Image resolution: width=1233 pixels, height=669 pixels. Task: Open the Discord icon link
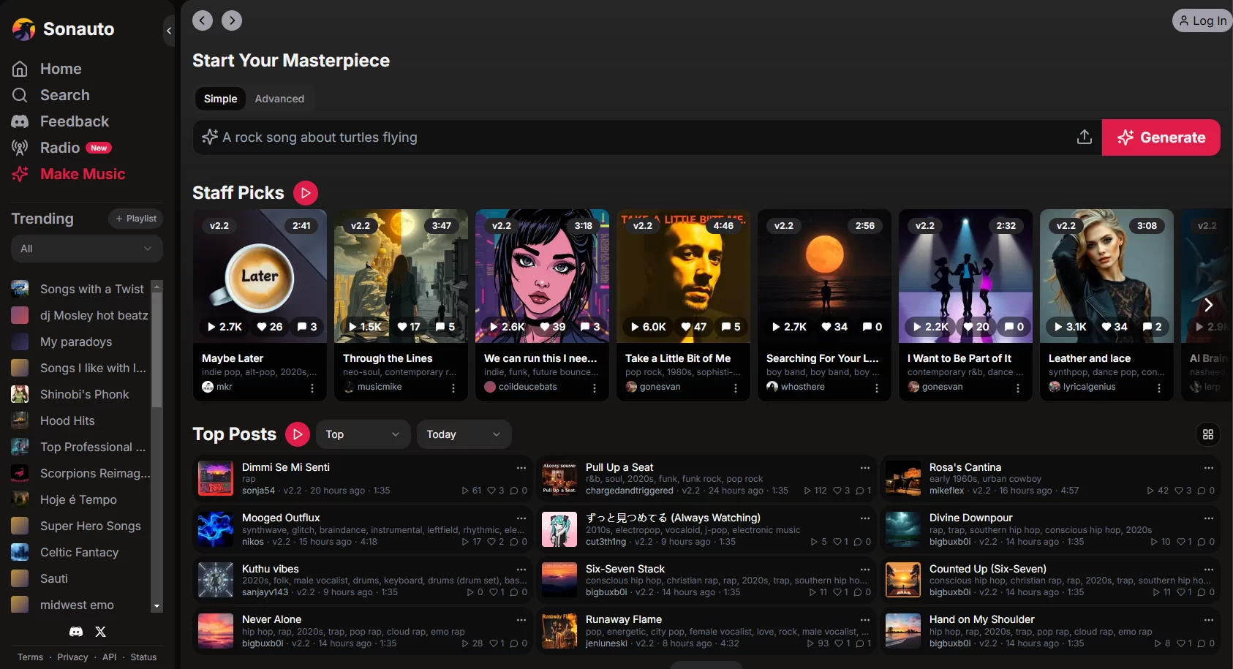point(76,632)
